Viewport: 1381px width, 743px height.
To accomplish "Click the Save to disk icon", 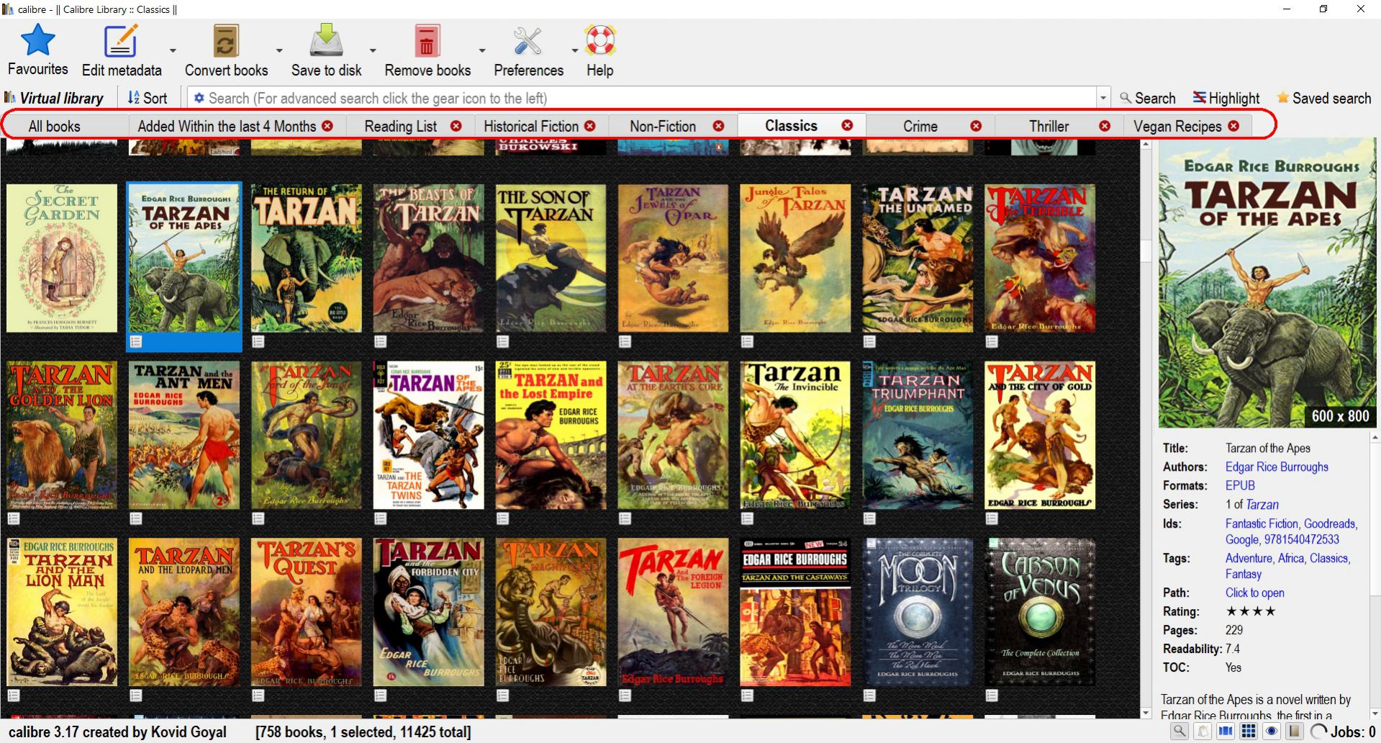I will [x=326, y=40].
